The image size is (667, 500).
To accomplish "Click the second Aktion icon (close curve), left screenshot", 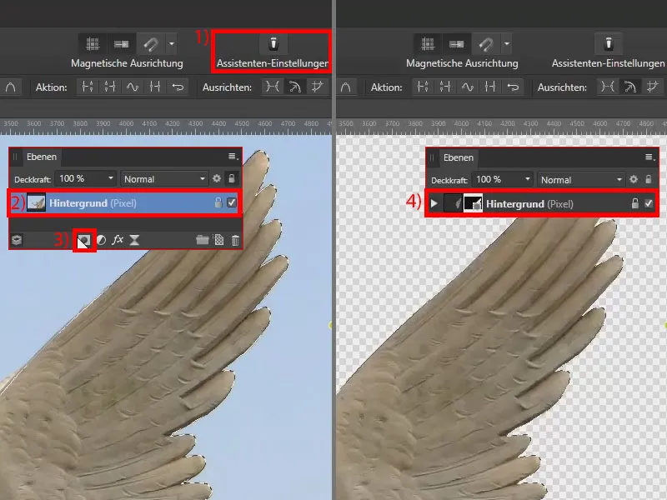I will pos(110,87).
